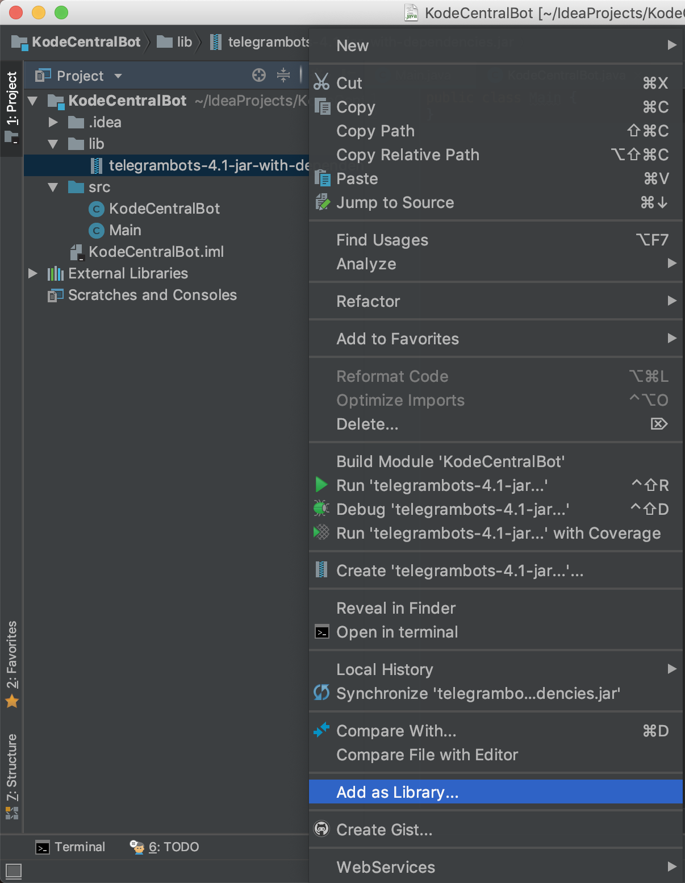Select Compare File with Editor
The height and width of the screenshot is (883, 685).
click(496, 755)
